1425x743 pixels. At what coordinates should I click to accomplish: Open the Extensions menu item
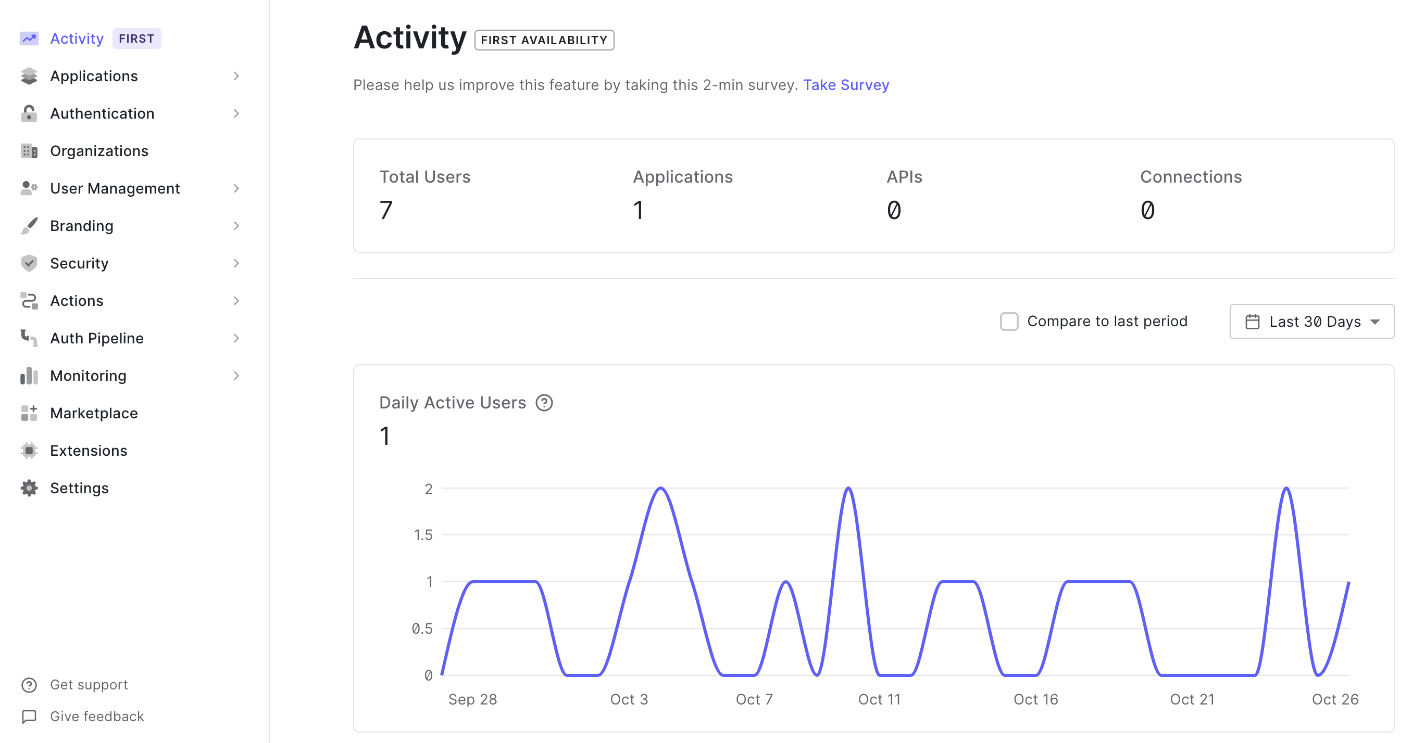[x=89, y=451]
